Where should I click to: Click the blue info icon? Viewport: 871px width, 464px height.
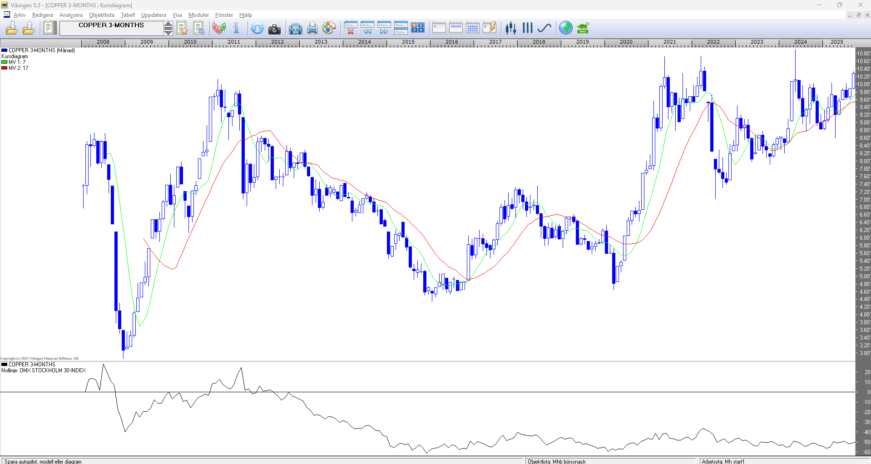click(236, 28)
